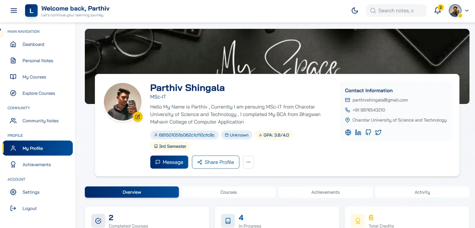Click Logout in sidebar
Image resolution: width=475 pixels, height=228 pixels.
[38, 208]
